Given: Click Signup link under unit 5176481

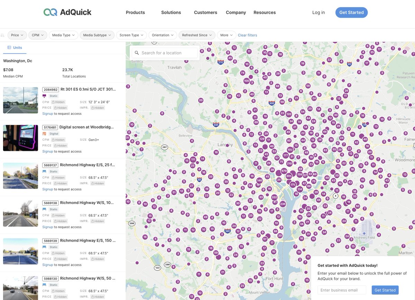Looking at the screenshot, I should (48, 151).
